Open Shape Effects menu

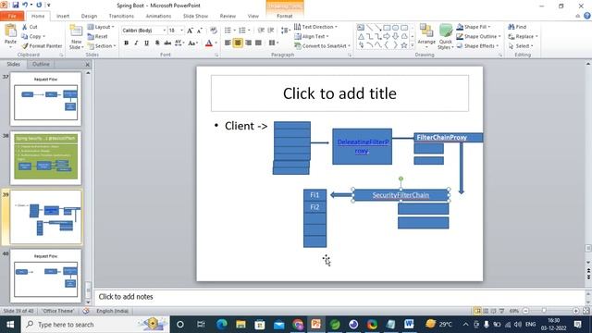click(477, 45)
